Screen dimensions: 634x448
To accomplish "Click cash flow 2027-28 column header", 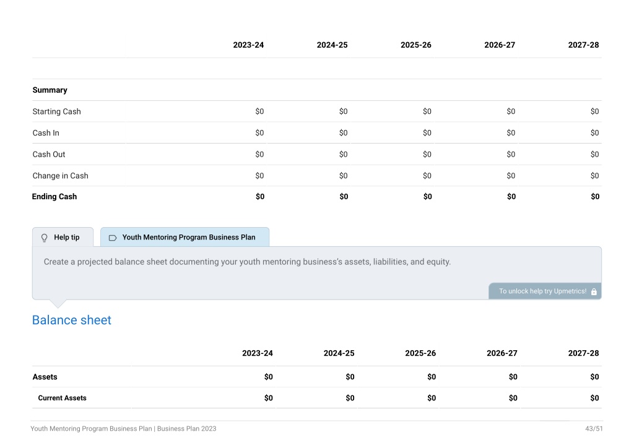I will click(583, 45).
